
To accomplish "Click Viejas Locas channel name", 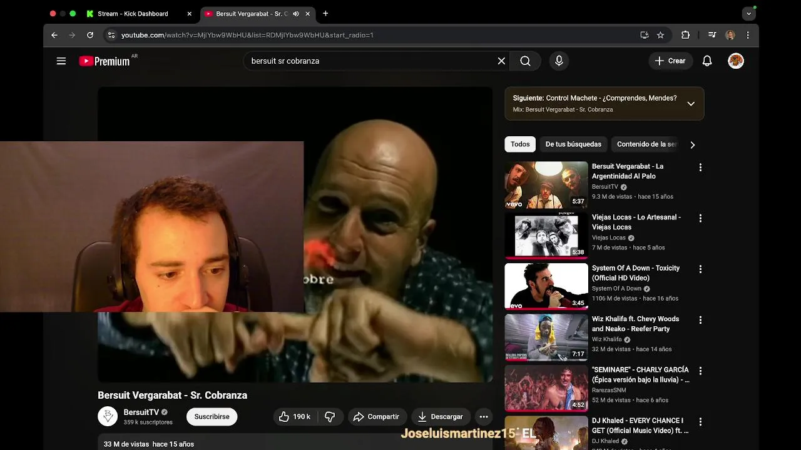I will pos(609,237).
